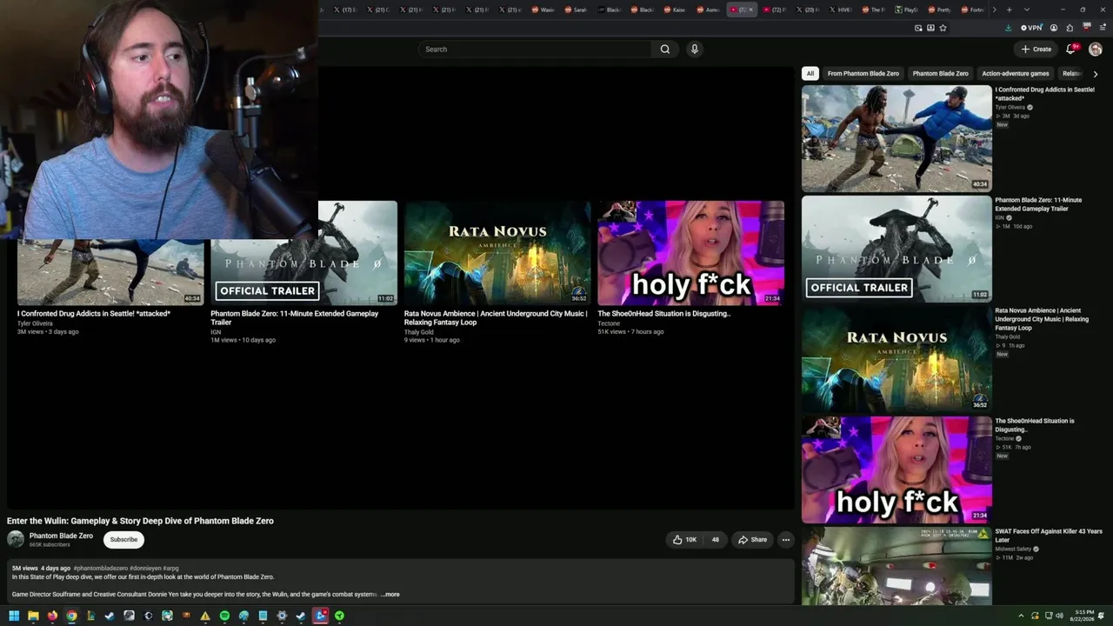Viewport: 1113px width, 626px height.
Task: Open sidebar Phantom Blade Zero Official Trailer thumbnail
Action: point(896,249)
